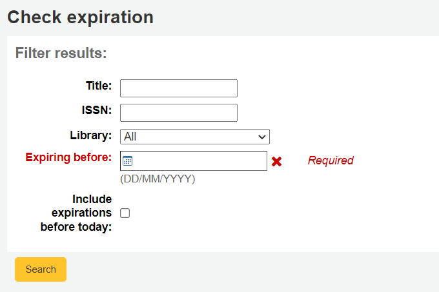Click the chevron arrow on Library select
The width and height of the screenshot is (439, 292).
tap(262, 137)
